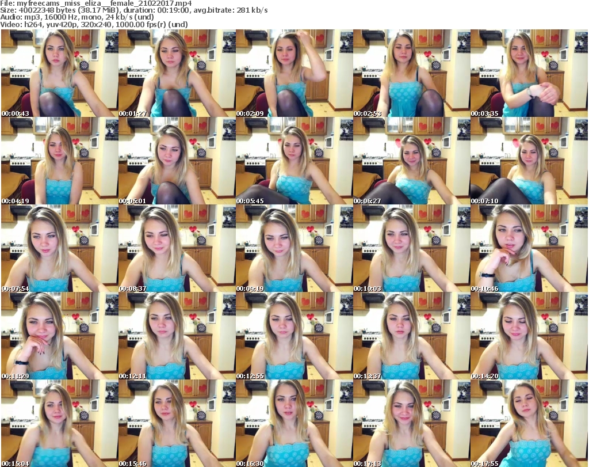Image resolution: width=589 pixels, height=467 pixels.
Task: Select the 'Video: h264, yuv420p' line
Action: 94,24
